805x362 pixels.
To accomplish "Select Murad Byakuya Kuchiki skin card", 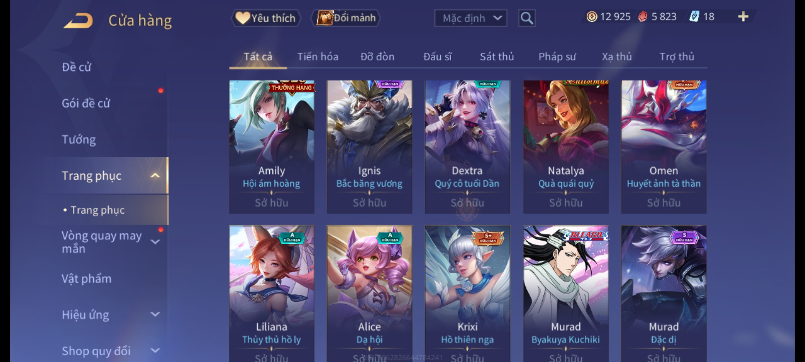I will click(x=566, y=293).
